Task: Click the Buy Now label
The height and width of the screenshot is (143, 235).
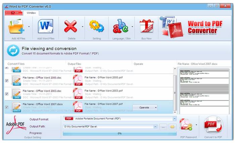Action: pyautogui.click(x=146, y=39)
